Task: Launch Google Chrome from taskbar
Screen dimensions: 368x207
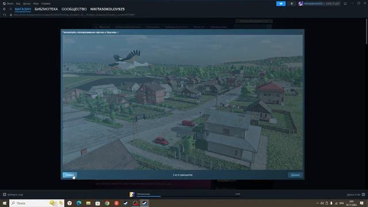Action: click(x=107, y=203)
